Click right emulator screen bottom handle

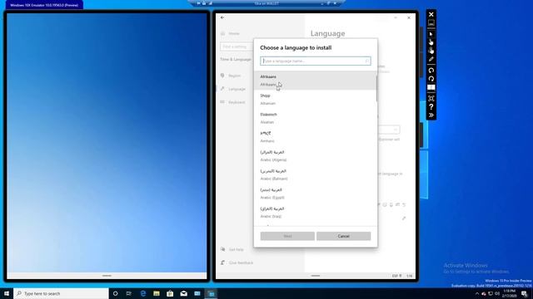316,276
